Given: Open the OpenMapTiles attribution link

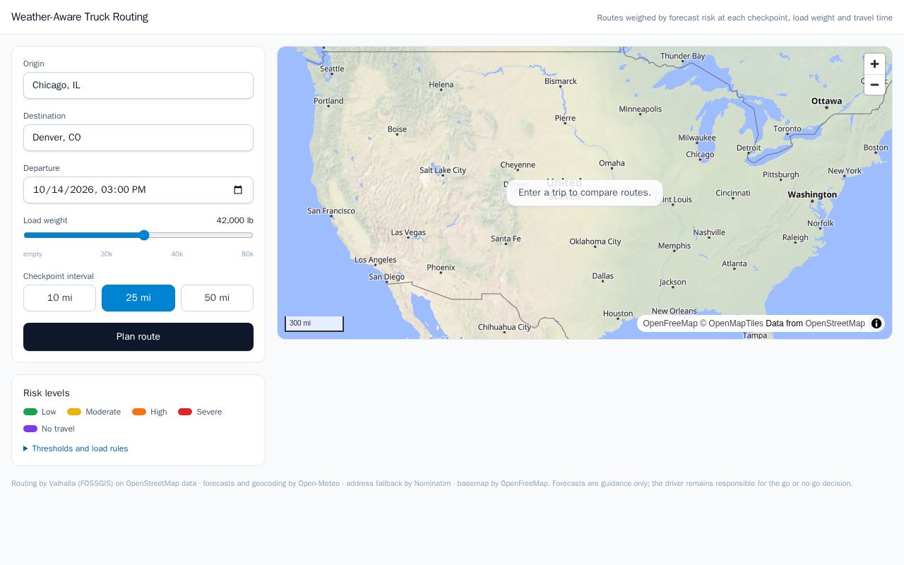Looking at the screenshot, I should [732, 323].
